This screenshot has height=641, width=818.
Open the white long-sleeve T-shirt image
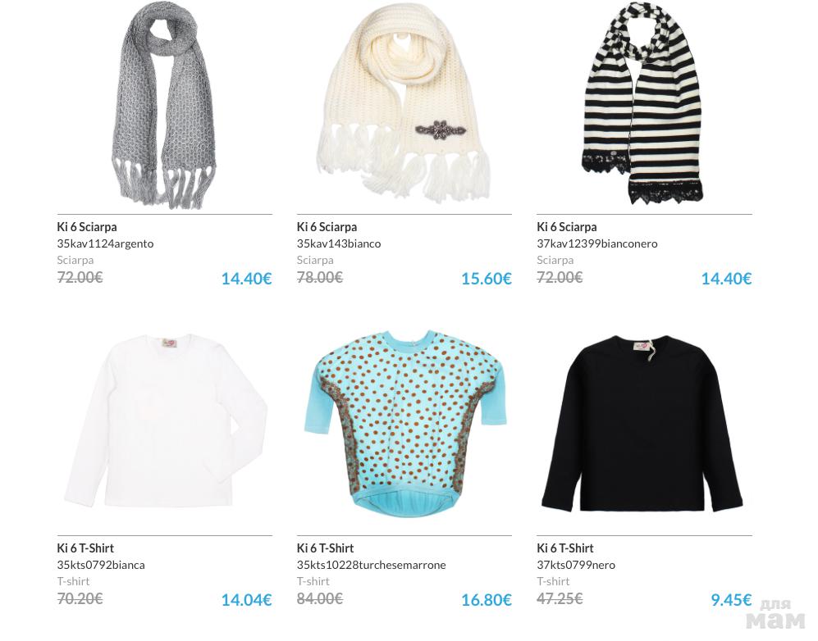point(166,421)
